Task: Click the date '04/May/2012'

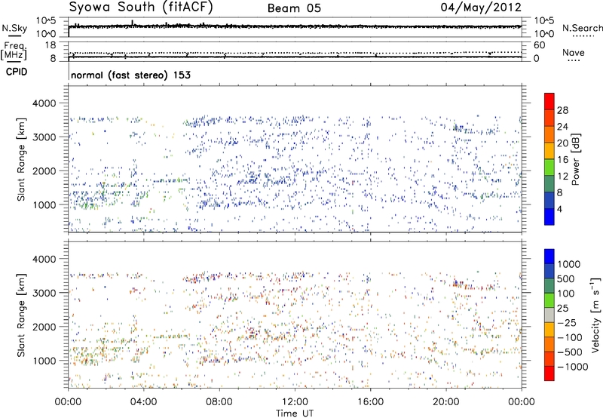Action: (x=481, y=8)
